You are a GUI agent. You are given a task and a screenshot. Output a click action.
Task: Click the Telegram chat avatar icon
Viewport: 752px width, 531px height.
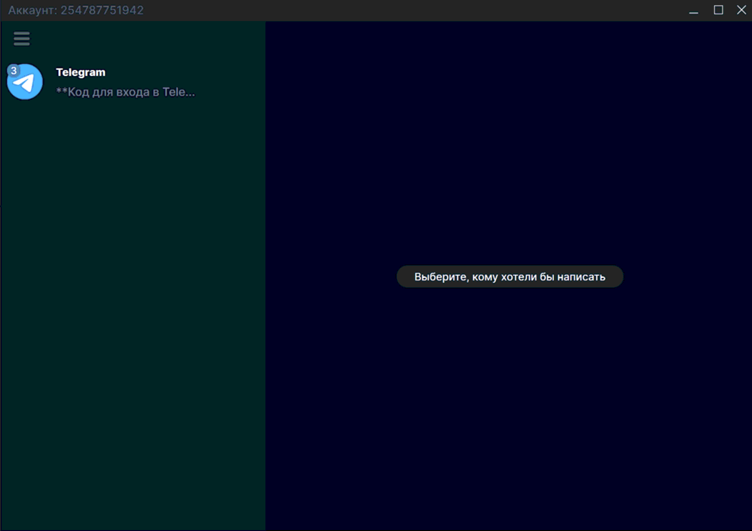25,81
